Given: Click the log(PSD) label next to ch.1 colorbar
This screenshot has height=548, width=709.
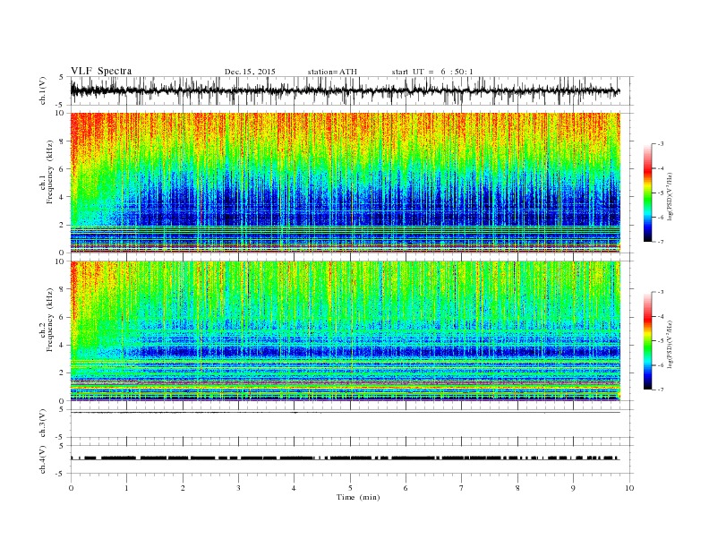Looking at the screenshot, I should pyautogui.click(x=670, y=196).
